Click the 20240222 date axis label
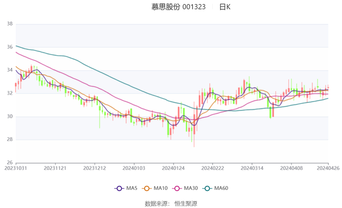Viewport: 342px width, 208px height. [x=212, y=168]
